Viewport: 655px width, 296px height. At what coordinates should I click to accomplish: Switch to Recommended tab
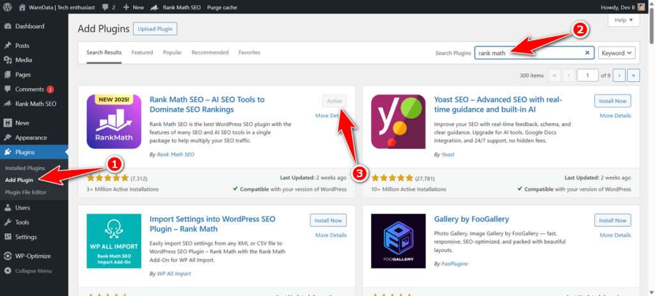click(x=210, y=52)
